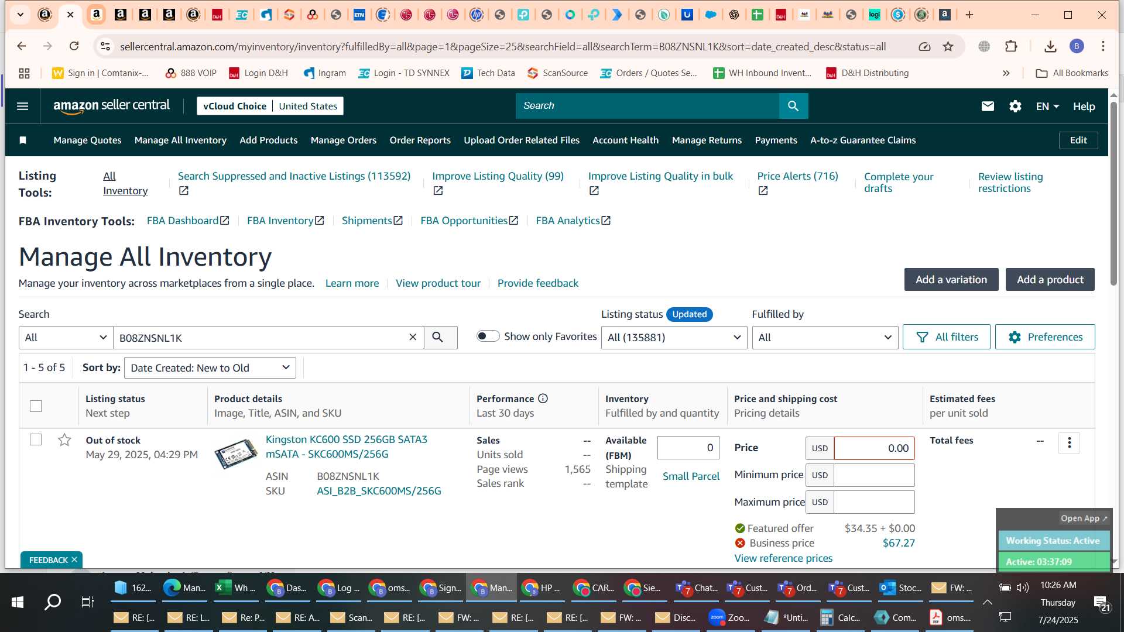
Task: Open Manage Quotes menu item
Action: point(87,140)
